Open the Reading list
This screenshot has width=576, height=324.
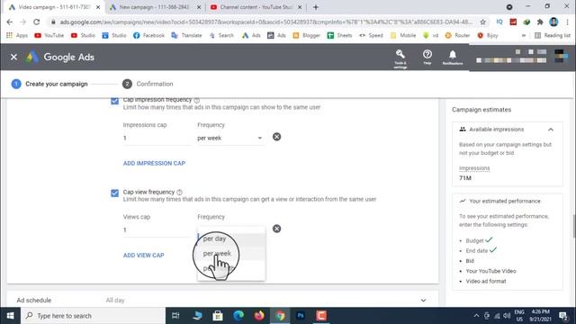pyautogui.click(x=553, y=35)
